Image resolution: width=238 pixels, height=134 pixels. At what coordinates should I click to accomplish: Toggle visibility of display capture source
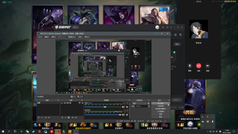pyautogui.click(x=79, y=103)
